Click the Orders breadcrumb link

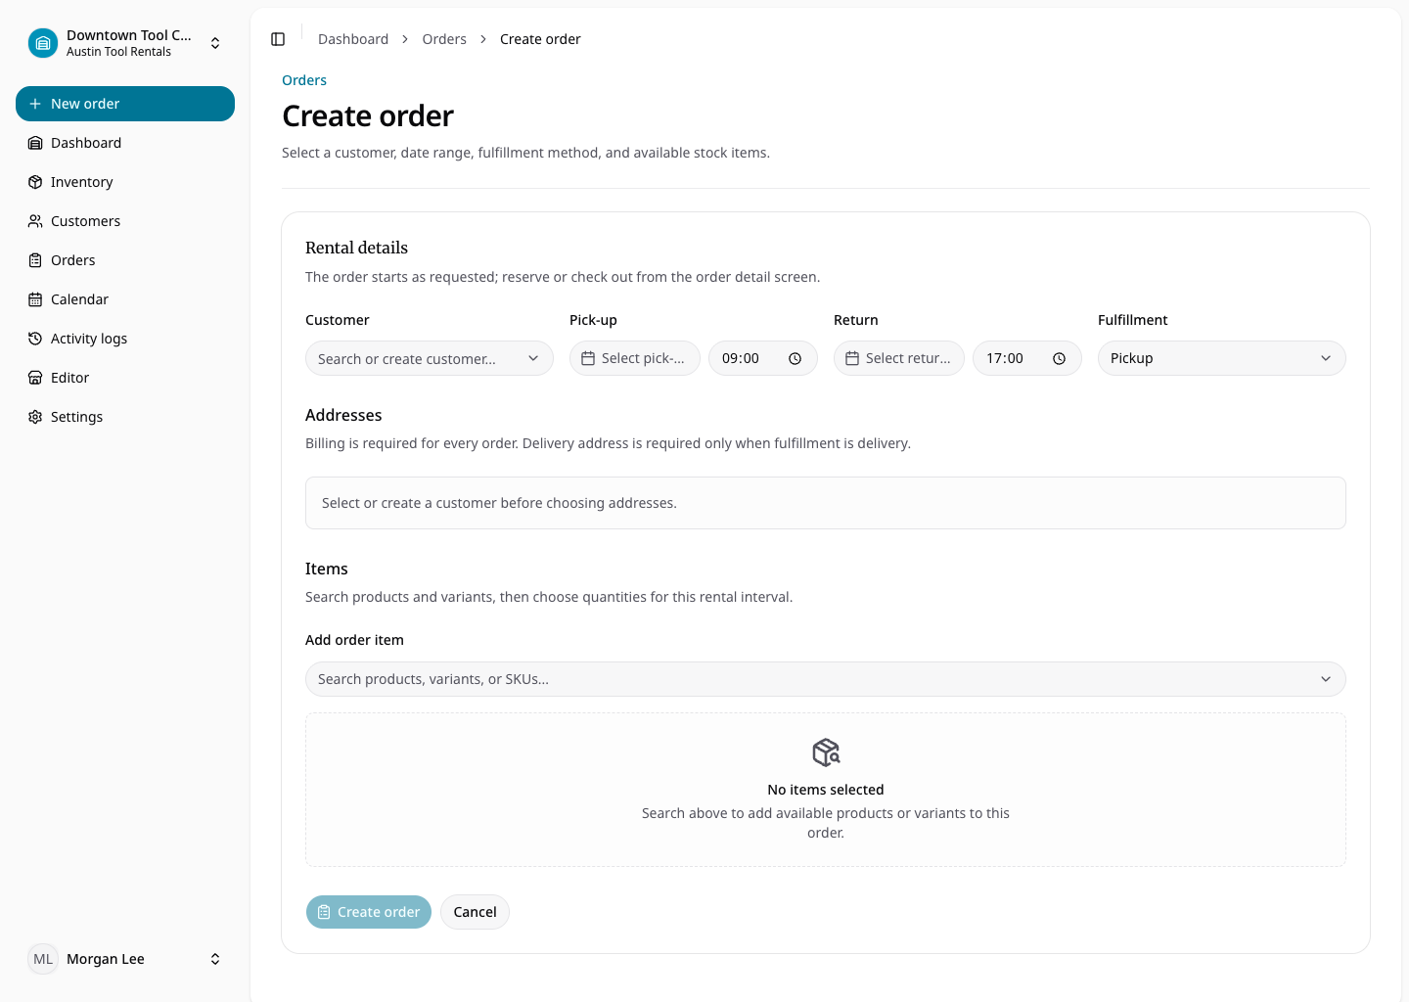[444, 39]
